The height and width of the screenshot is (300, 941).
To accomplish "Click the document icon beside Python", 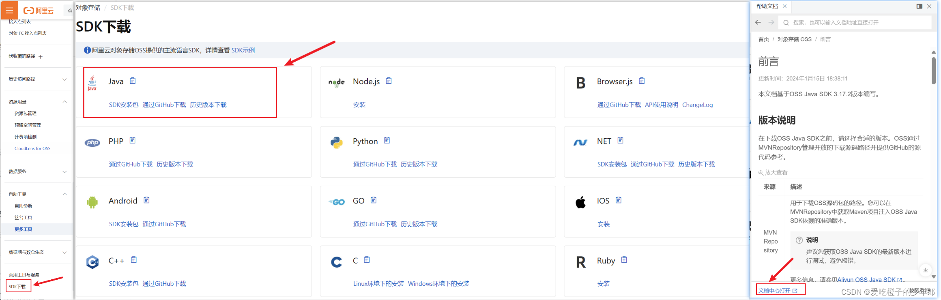I will [387, 140].
